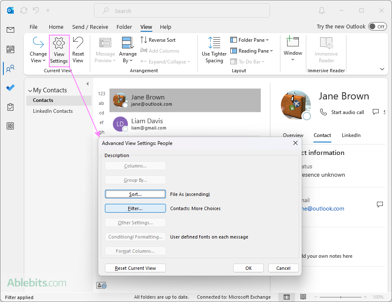Jump to 'cd' in alphabet index
Image resolution: width=392 pixels, height=302 pixels.
point(101,113)
